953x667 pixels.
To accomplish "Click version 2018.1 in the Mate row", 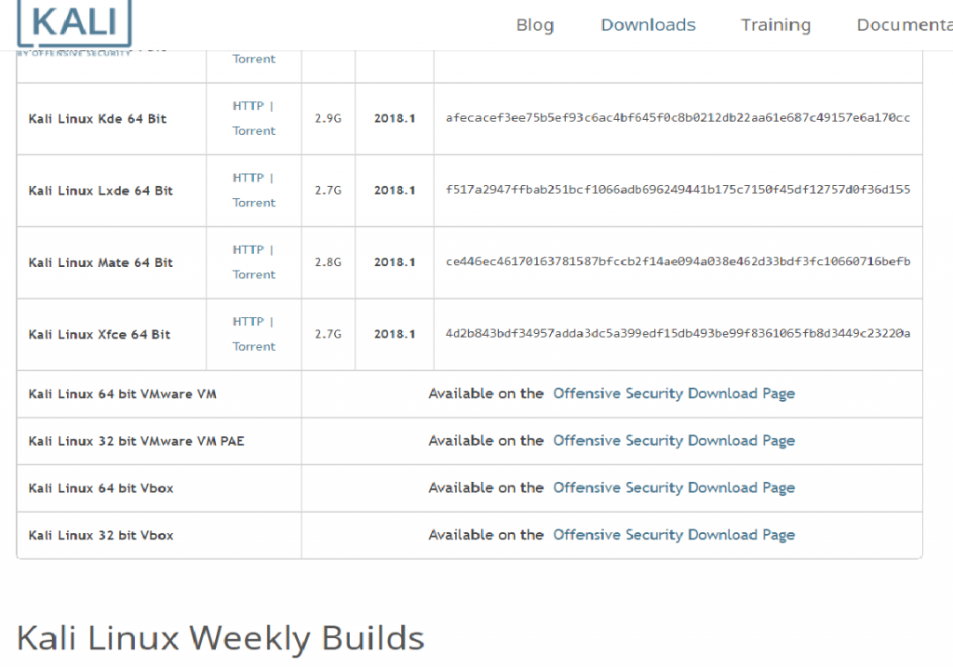I will point(395,262).
